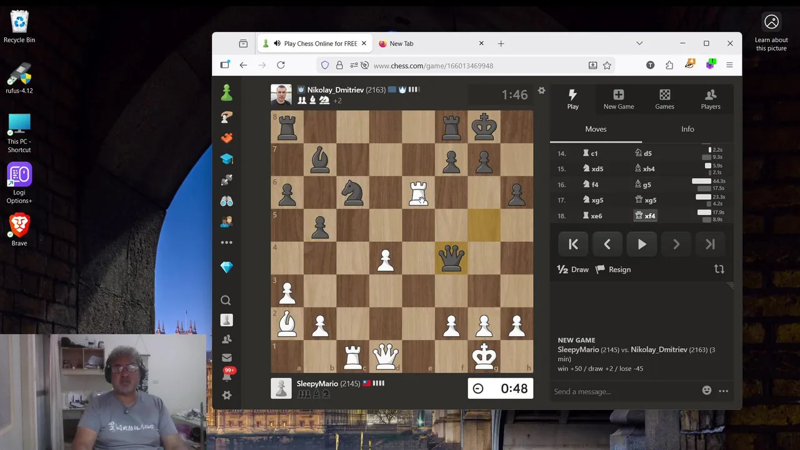Screen dimensions: 800x450
Task: Flip the board orientation
Action: (719, 269)
